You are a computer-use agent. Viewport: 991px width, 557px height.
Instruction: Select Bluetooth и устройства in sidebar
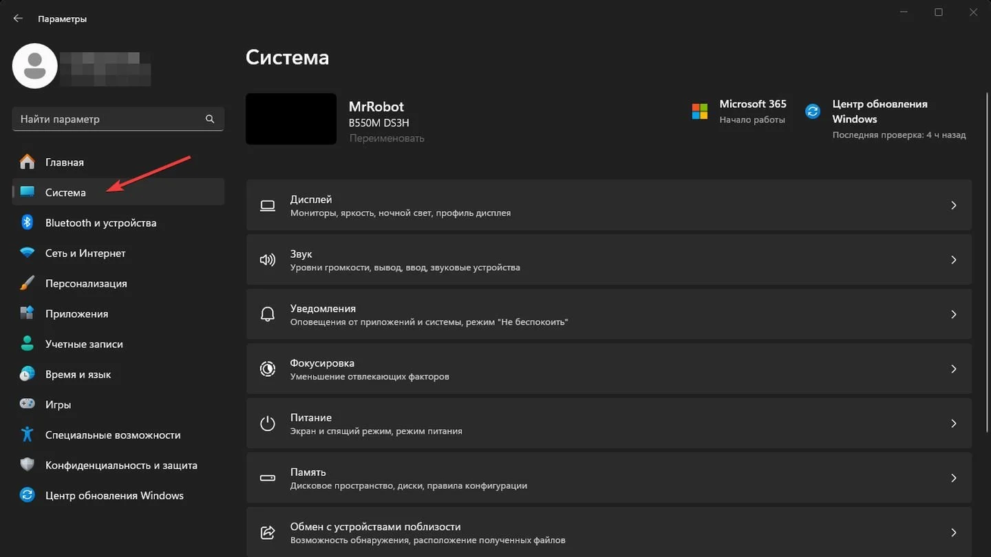coord(100,223)
